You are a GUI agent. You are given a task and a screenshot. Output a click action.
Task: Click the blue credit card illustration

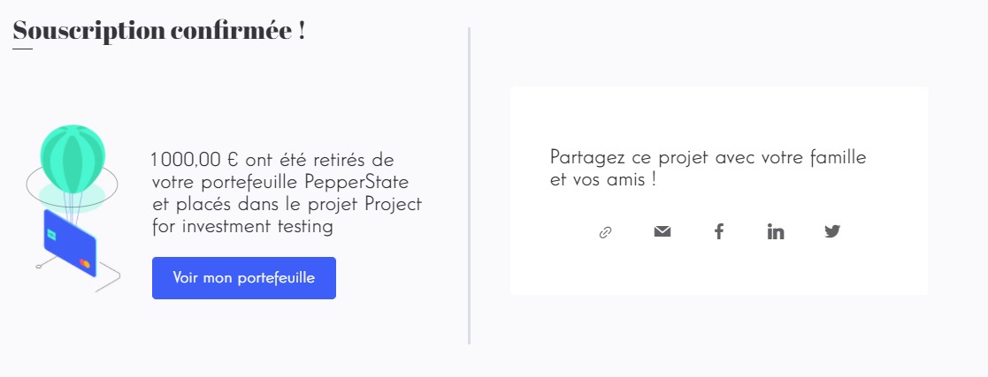point(69,244)
